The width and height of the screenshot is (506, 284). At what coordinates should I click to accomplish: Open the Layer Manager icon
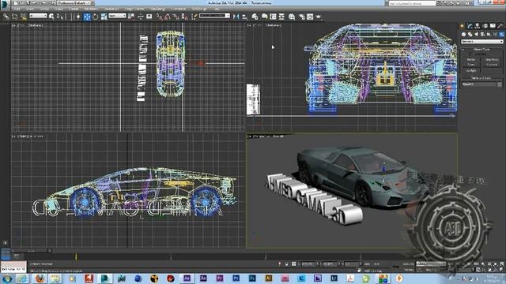point(255,17)
